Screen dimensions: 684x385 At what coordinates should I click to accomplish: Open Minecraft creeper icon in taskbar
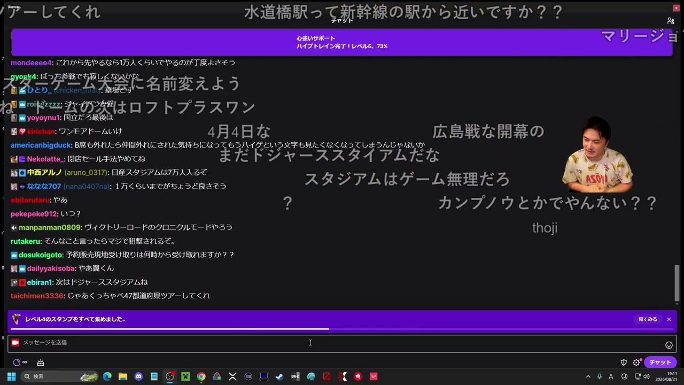[185, 376]
